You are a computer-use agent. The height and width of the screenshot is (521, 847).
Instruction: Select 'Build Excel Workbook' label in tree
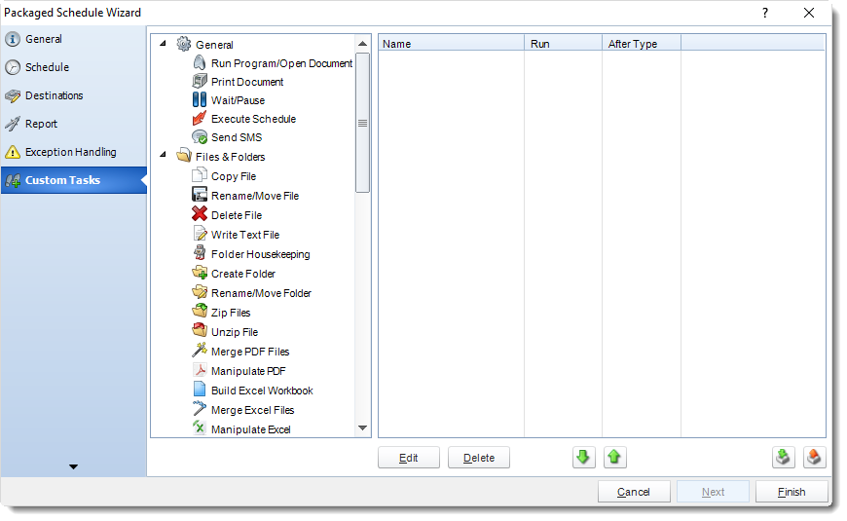tap(262, 391)
